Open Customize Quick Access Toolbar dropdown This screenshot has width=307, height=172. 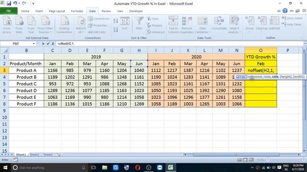[x=33, y=3]
